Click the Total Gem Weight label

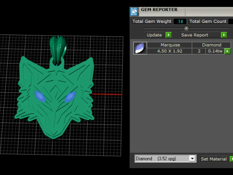(152, 21)
